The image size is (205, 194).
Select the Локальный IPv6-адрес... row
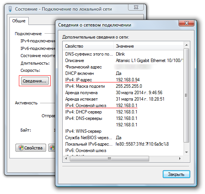(x=123, y=144)
